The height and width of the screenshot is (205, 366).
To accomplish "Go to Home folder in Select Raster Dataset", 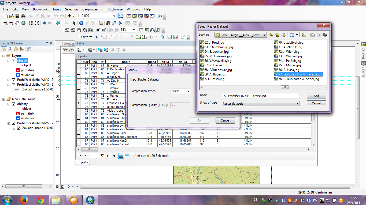I will click(x=277, y=35).
